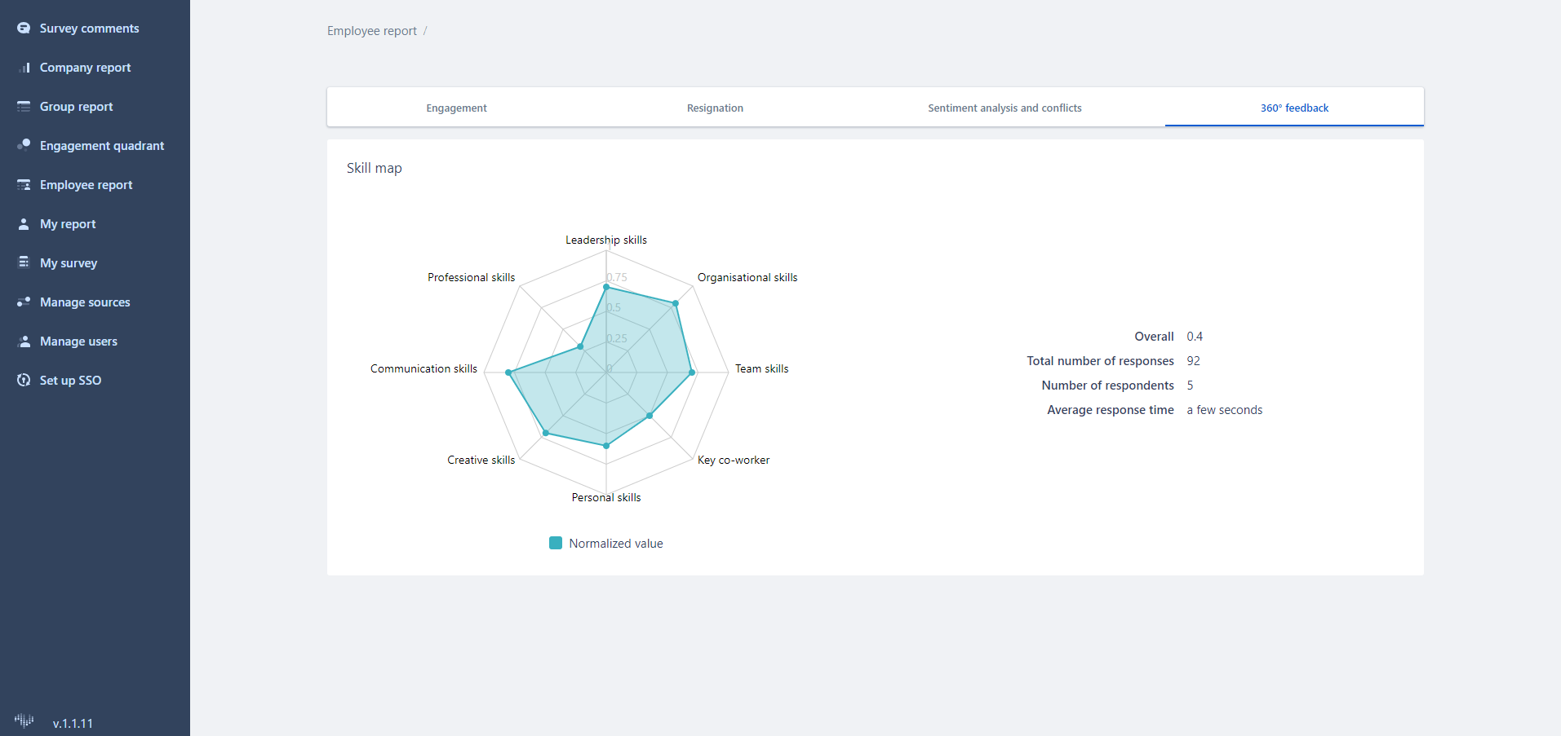The image size is (1561, 736).
Task: Click the My report person icon
Action: (x=24, y=224)
